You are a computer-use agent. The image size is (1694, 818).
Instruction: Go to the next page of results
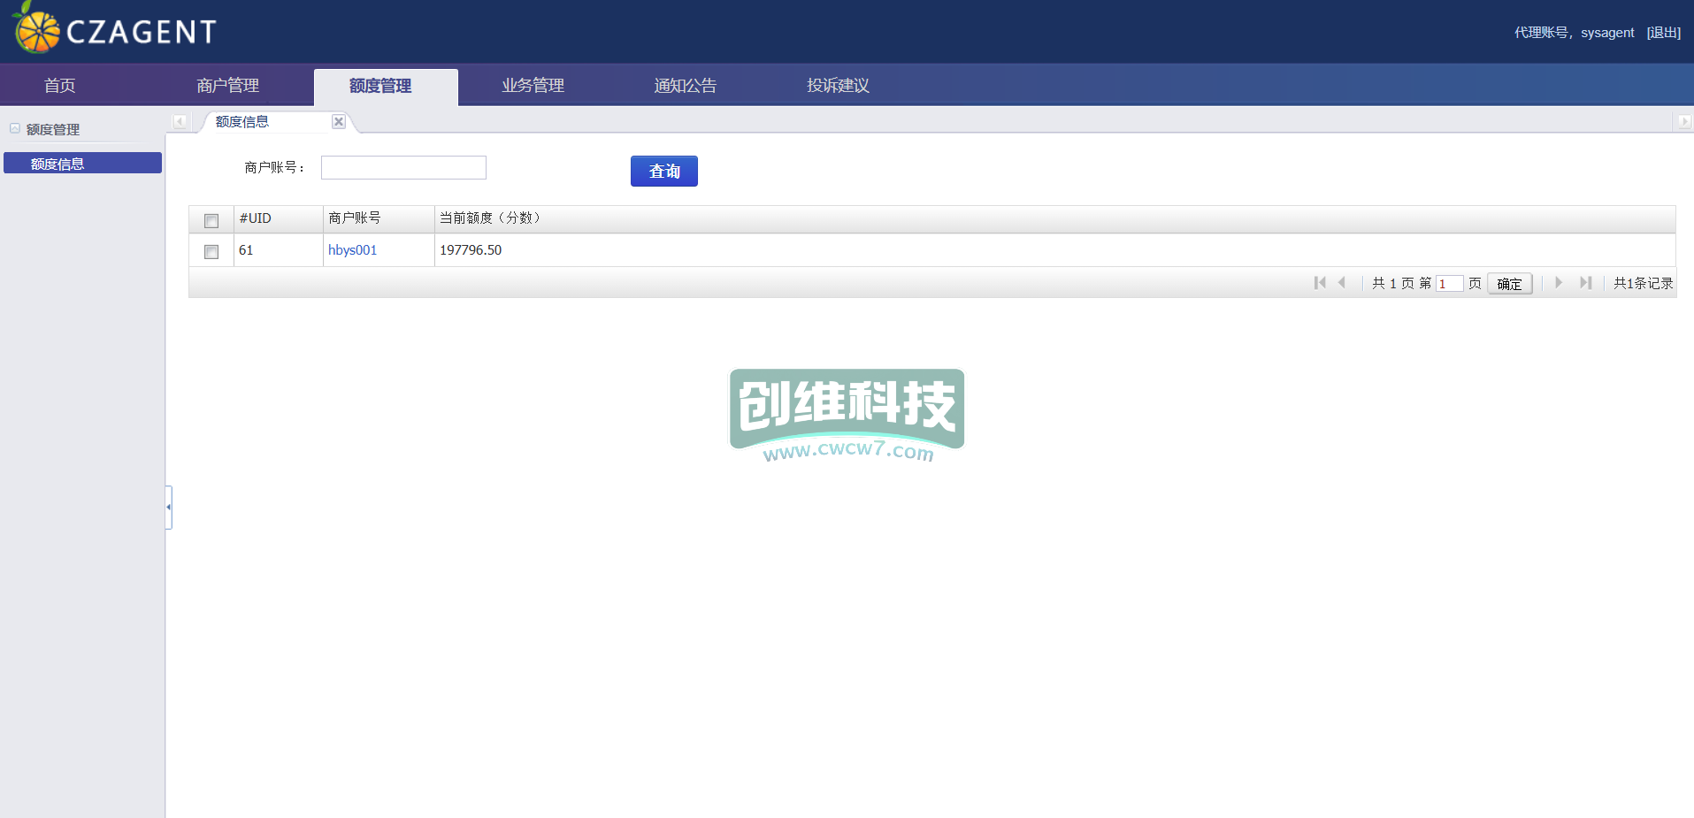[1559, 283]
